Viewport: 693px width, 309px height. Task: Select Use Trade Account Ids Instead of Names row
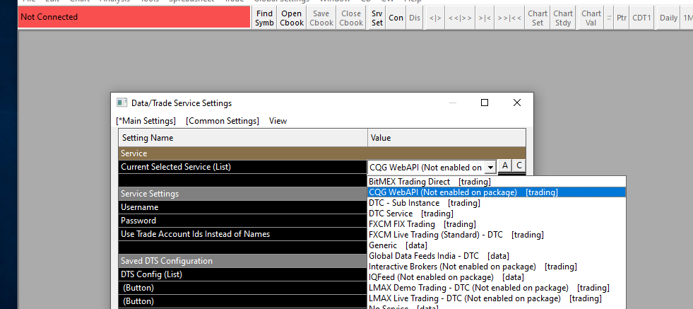(242, 234)
